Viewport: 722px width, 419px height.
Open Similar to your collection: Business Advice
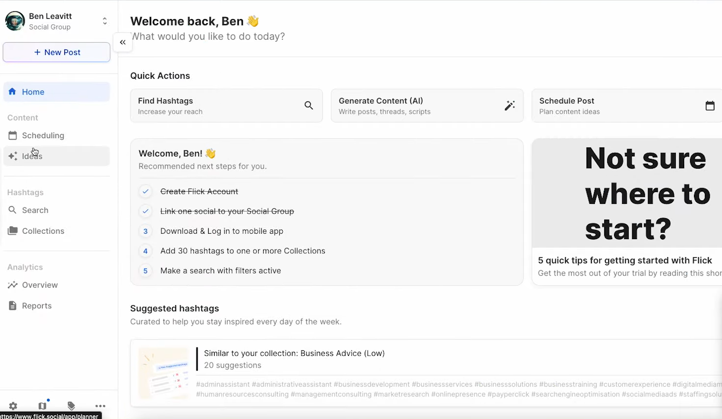point(294,353)
